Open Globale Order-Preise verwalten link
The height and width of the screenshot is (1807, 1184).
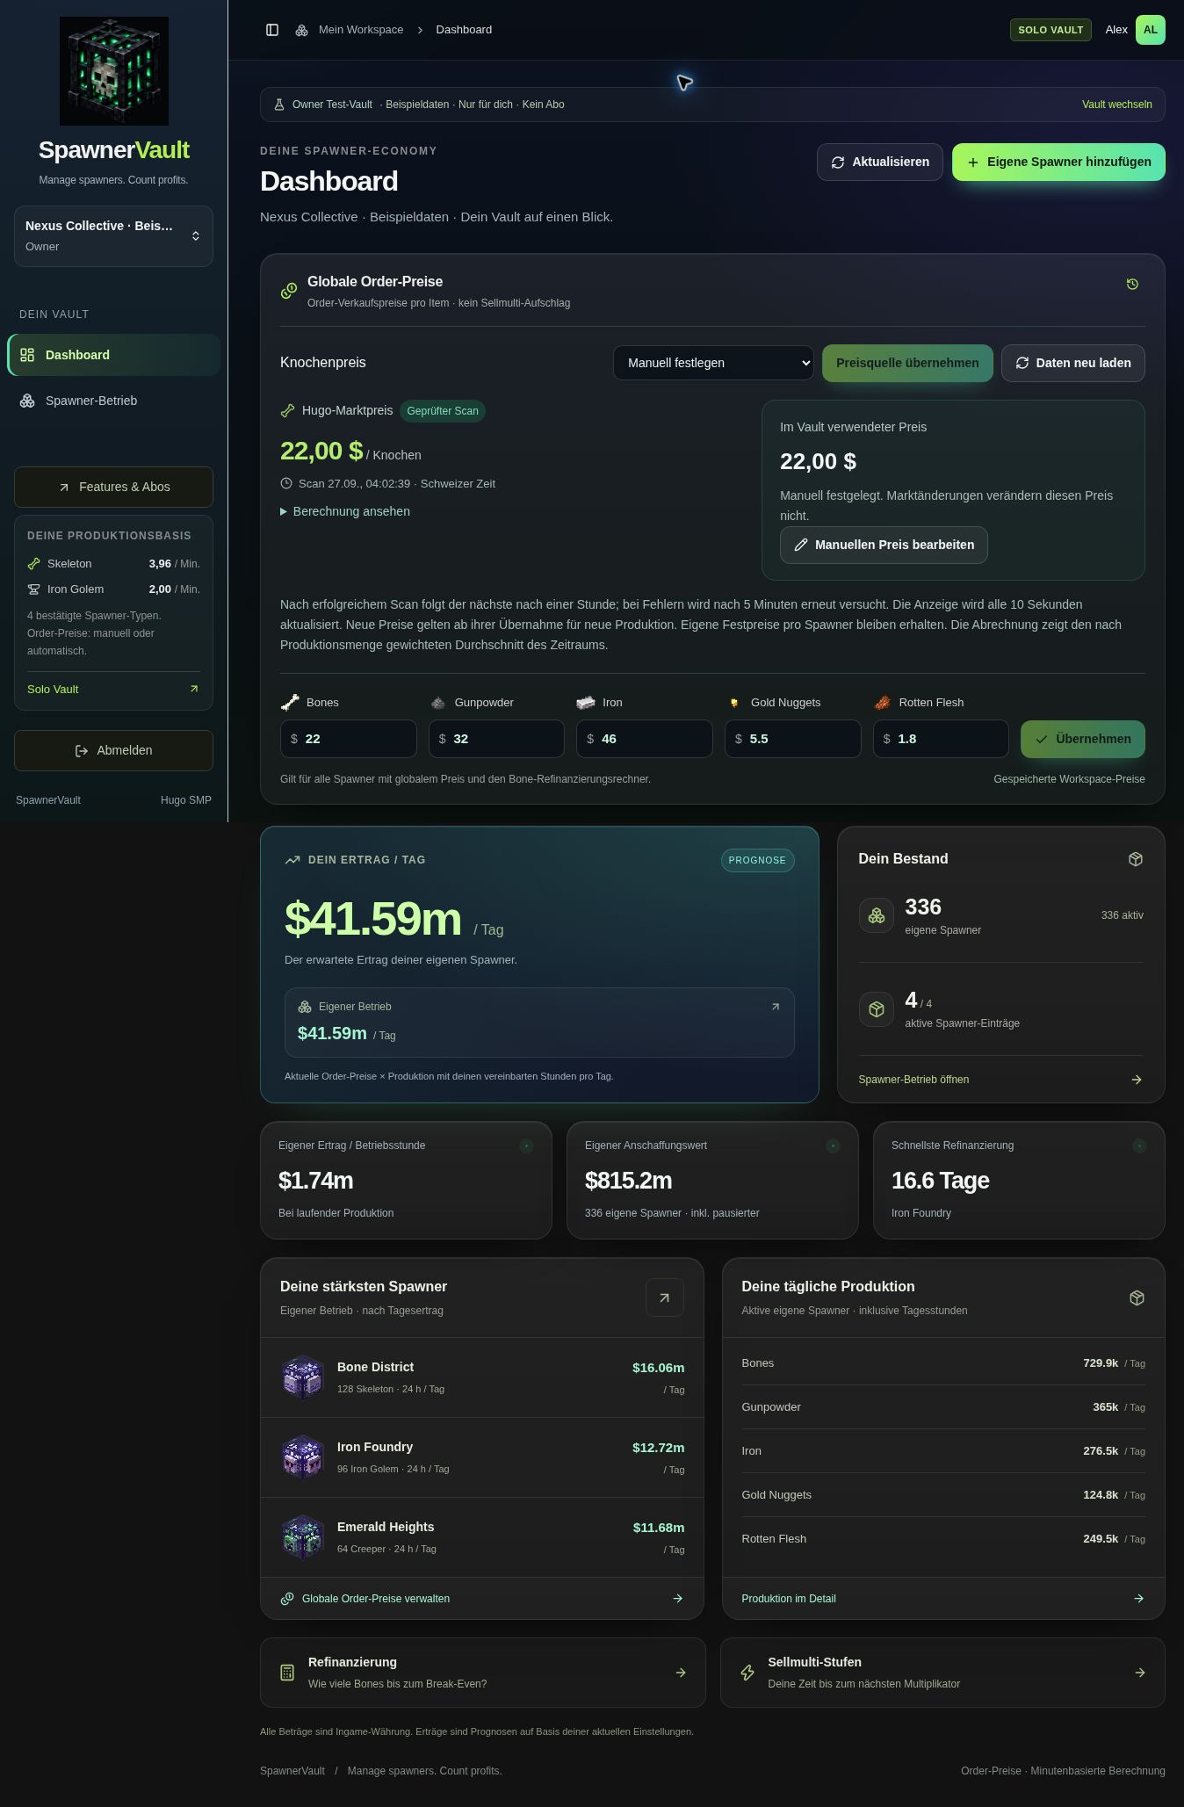point(481,1599)
